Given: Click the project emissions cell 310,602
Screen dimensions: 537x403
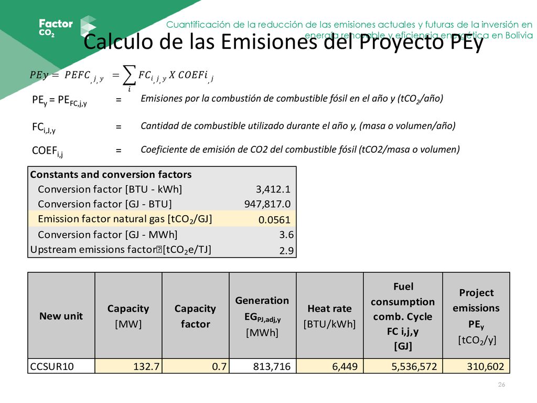Looking at the screenshot, I should 476,366.
